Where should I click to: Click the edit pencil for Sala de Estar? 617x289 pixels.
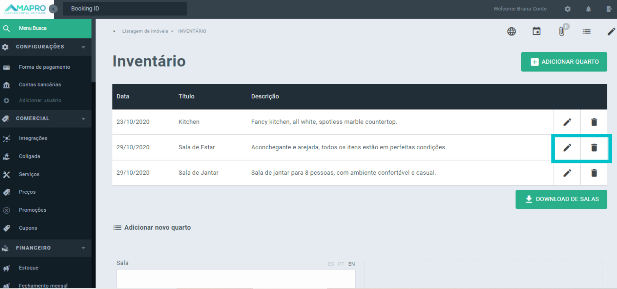[568, 147]
